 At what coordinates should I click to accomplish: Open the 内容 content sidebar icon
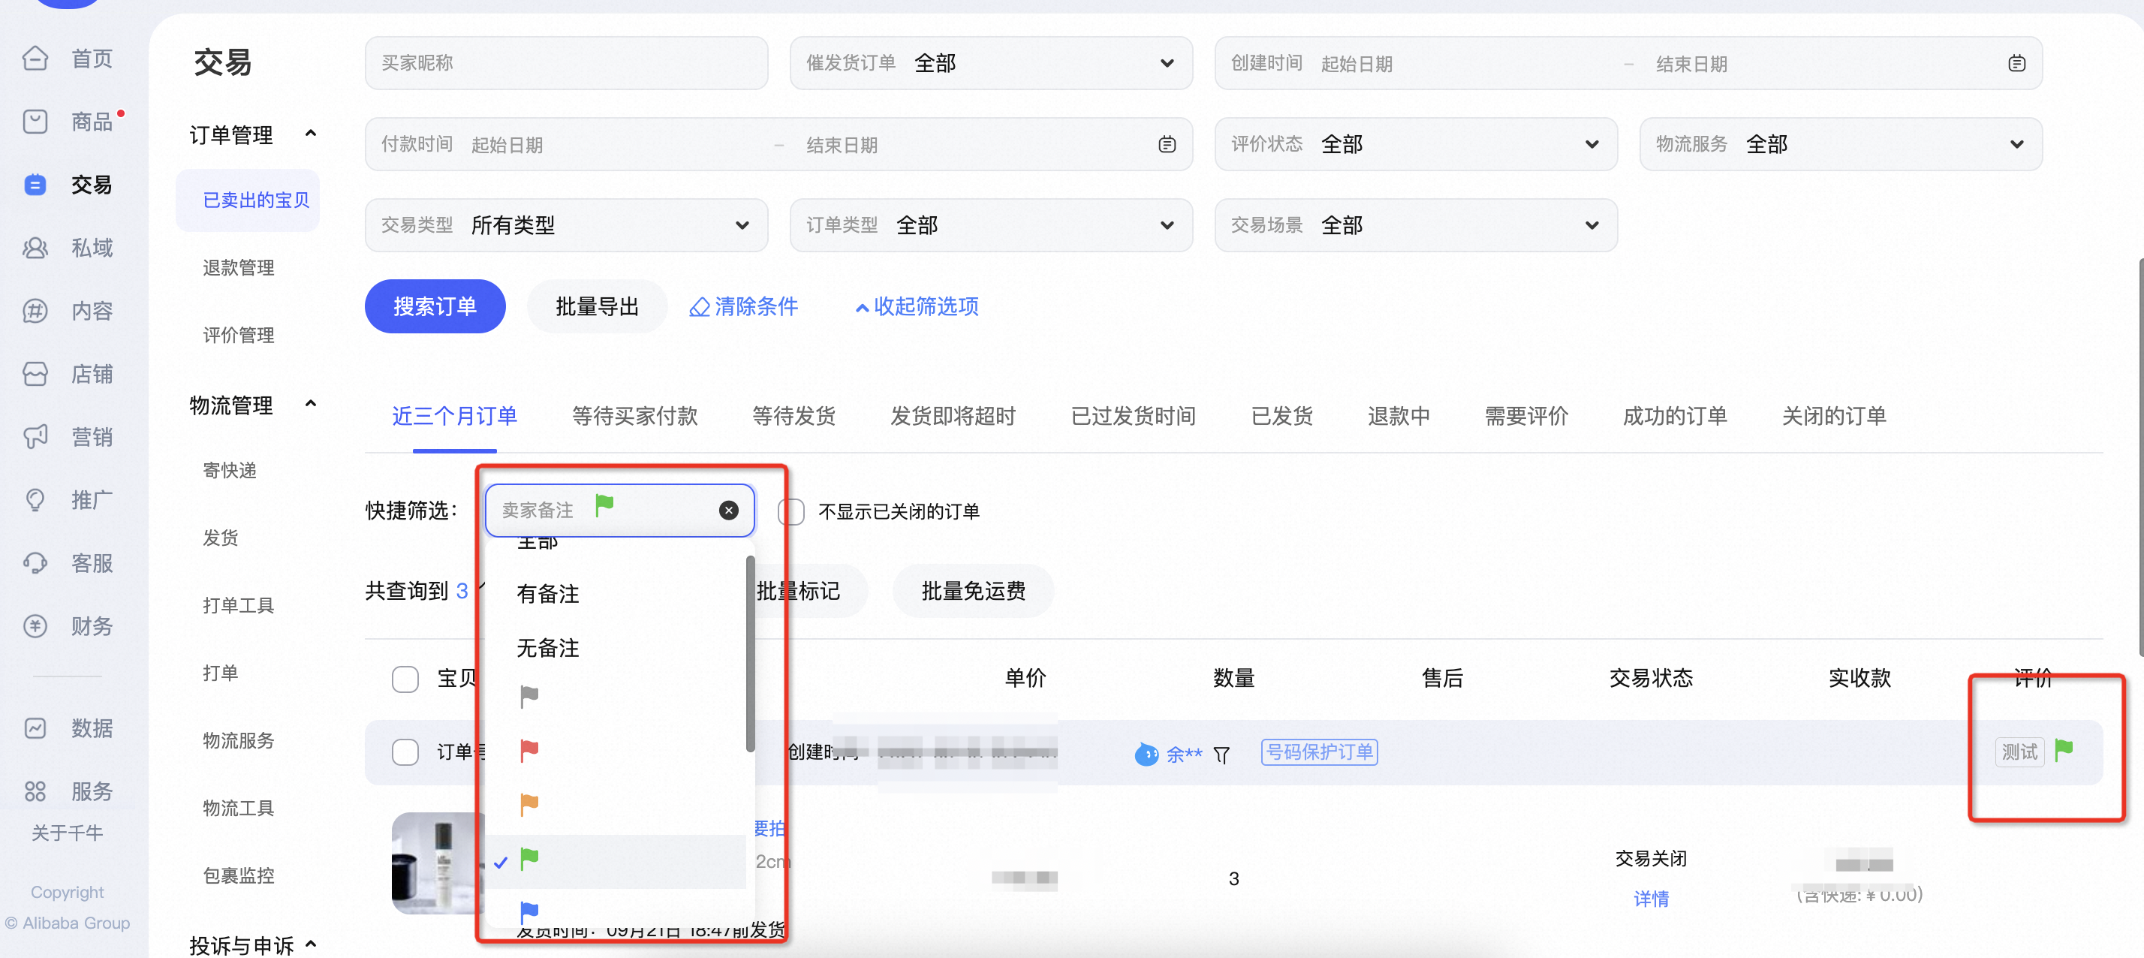click(35, 312)
